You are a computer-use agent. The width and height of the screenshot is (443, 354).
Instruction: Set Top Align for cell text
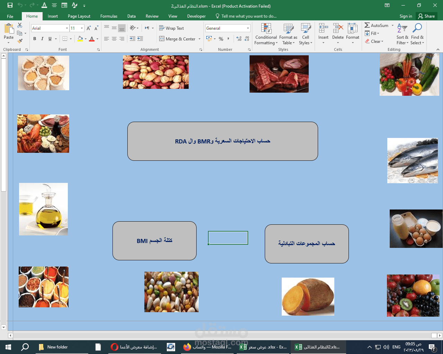(x=107, y=28)
